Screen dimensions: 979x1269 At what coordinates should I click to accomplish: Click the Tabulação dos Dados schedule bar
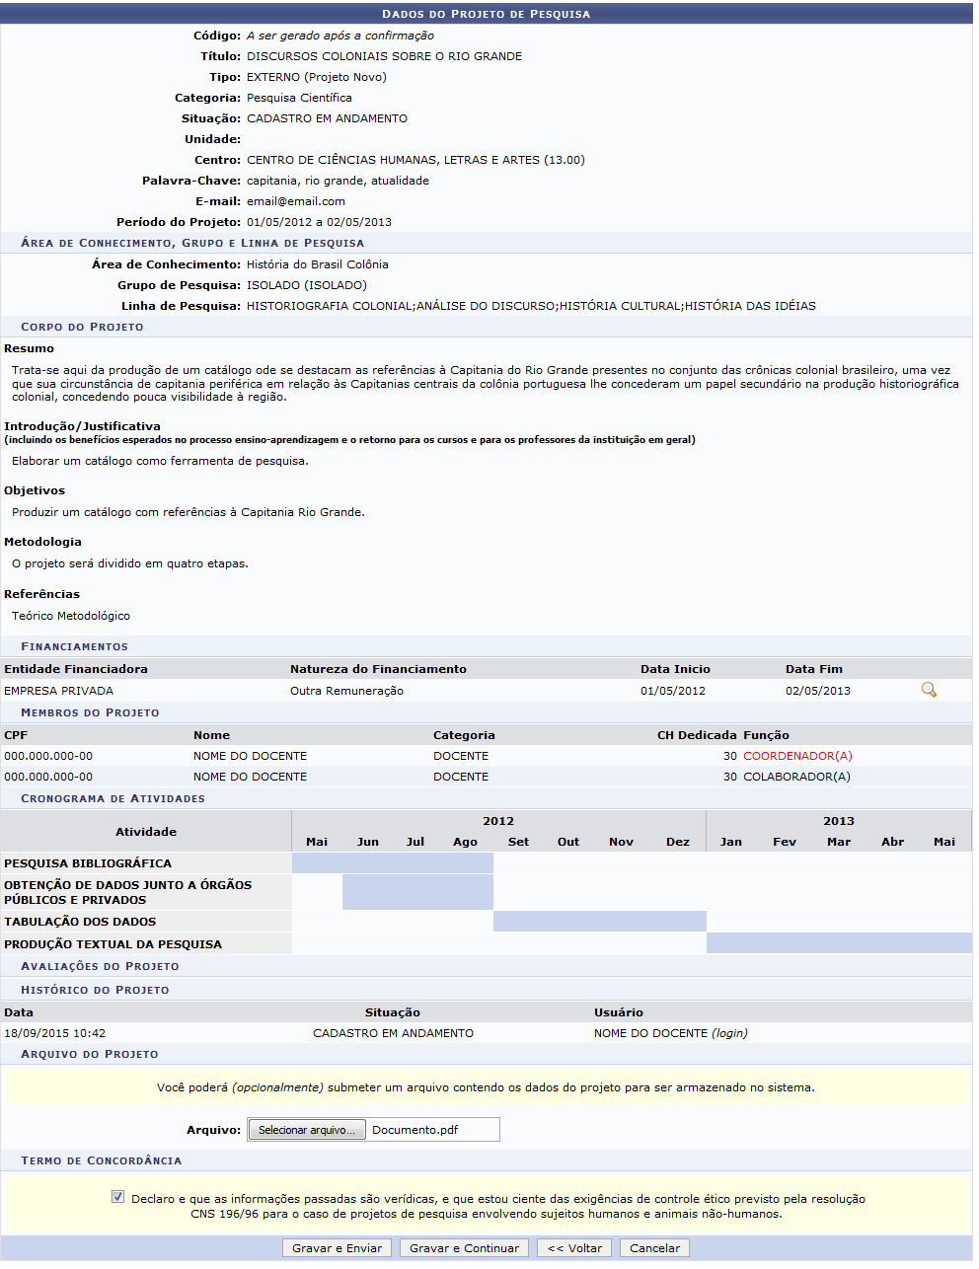599,922
